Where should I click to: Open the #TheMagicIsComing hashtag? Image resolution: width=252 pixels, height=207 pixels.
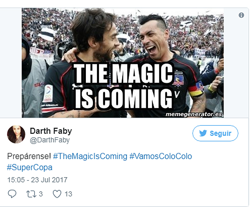coord(90,156)
